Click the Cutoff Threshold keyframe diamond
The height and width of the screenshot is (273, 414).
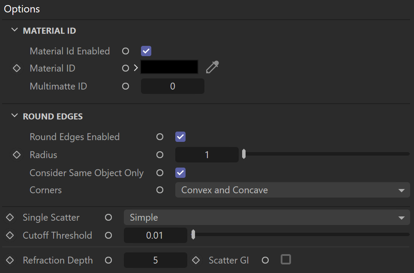10,235
